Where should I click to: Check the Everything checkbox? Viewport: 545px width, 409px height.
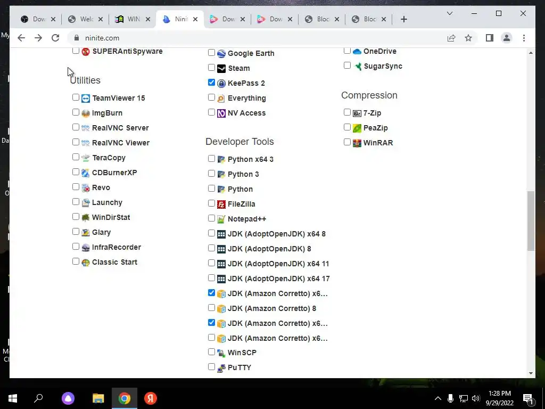211,97
